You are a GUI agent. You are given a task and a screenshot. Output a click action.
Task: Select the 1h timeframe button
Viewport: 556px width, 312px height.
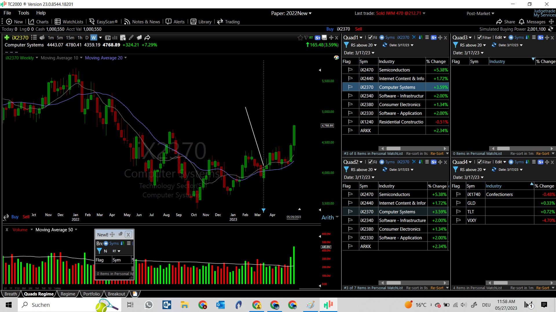click(80, 38)
